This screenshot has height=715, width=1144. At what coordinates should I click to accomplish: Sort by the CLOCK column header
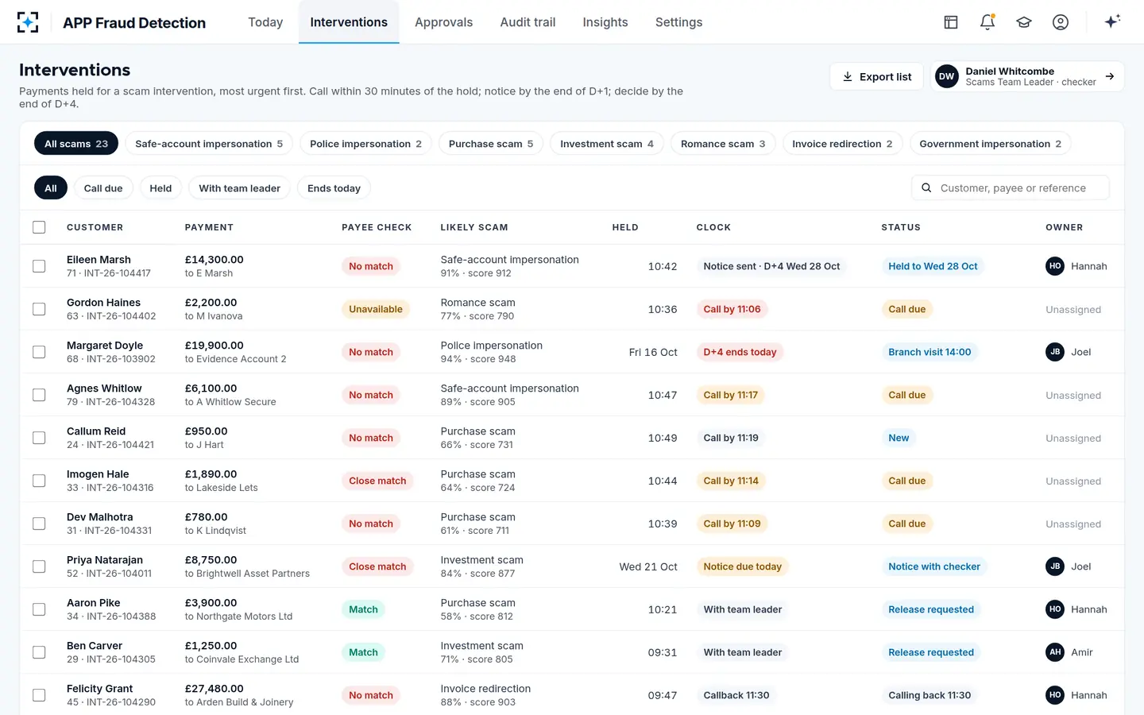[x=713, y=227]
